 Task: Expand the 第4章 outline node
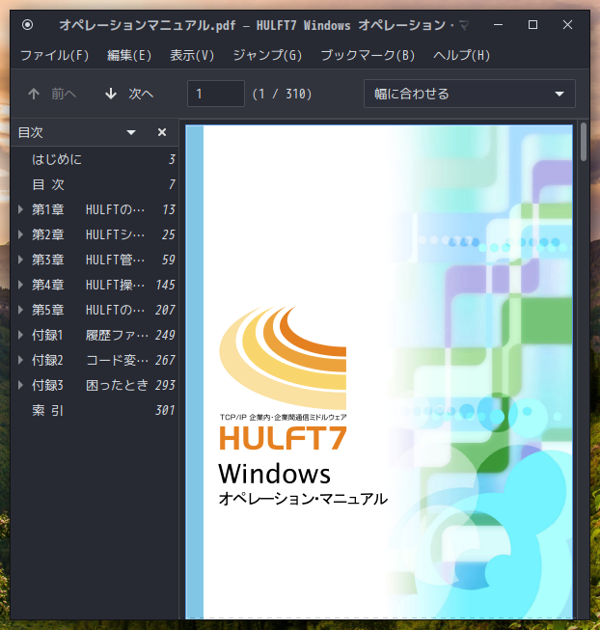20,285
